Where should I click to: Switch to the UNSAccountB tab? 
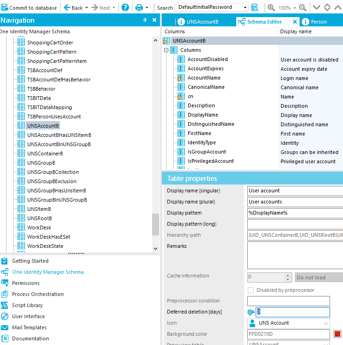[x=198, y=22]
